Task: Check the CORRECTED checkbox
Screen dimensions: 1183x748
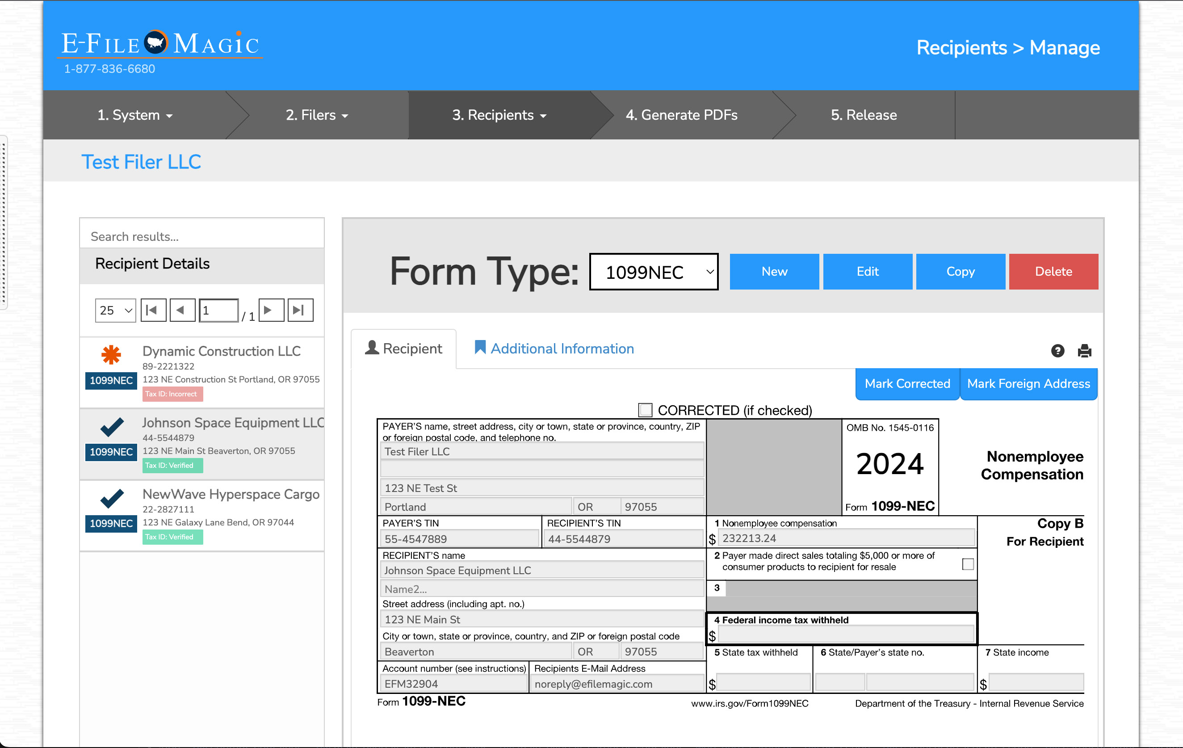Action: 645,410
